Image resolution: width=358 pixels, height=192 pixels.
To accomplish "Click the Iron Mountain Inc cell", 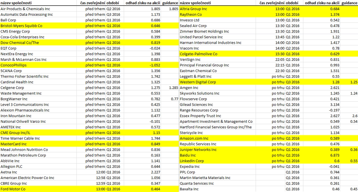I will click(x=38, y=116).
